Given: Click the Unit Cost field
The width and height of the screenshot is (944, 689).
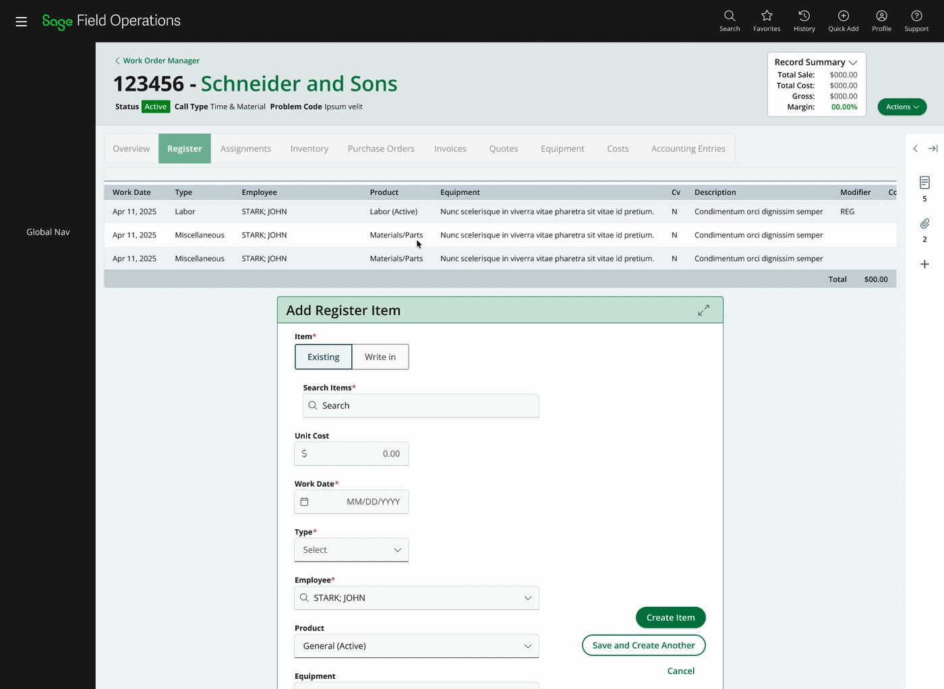Looking at the screenshot, I should [x=351, y=454].
